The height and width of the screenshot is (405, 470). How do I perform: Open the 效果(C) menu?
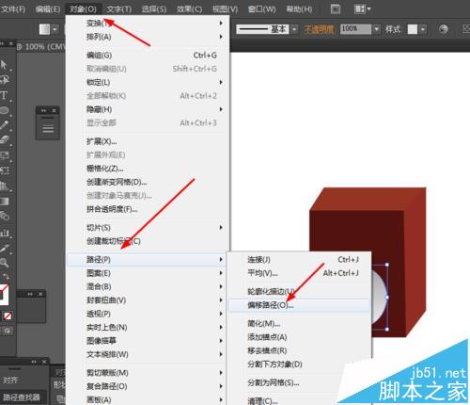point(189,9)
